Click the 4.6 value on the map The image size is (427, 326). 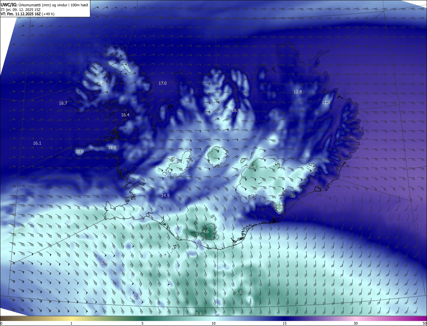pyautogui.click(x=205, y=231)
